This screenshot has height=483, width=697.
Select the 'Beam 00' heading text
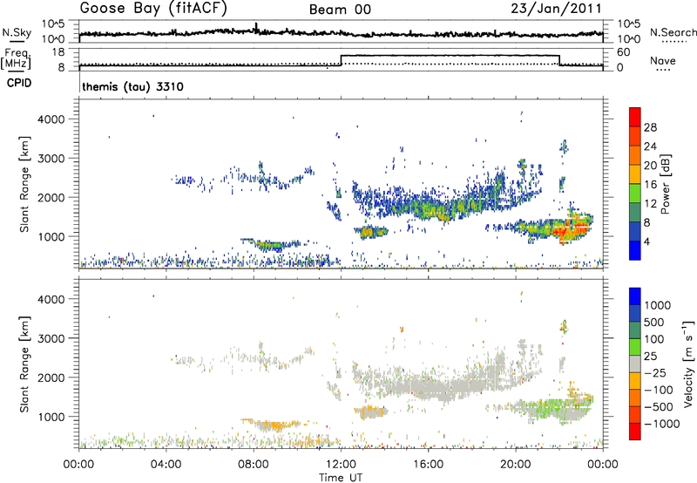340,10
